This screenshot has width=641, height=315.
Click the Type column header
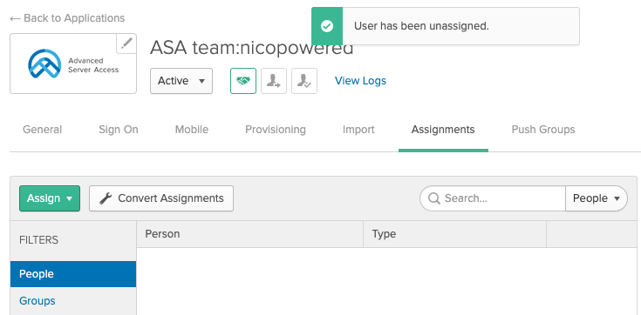[x=454, y=234]
